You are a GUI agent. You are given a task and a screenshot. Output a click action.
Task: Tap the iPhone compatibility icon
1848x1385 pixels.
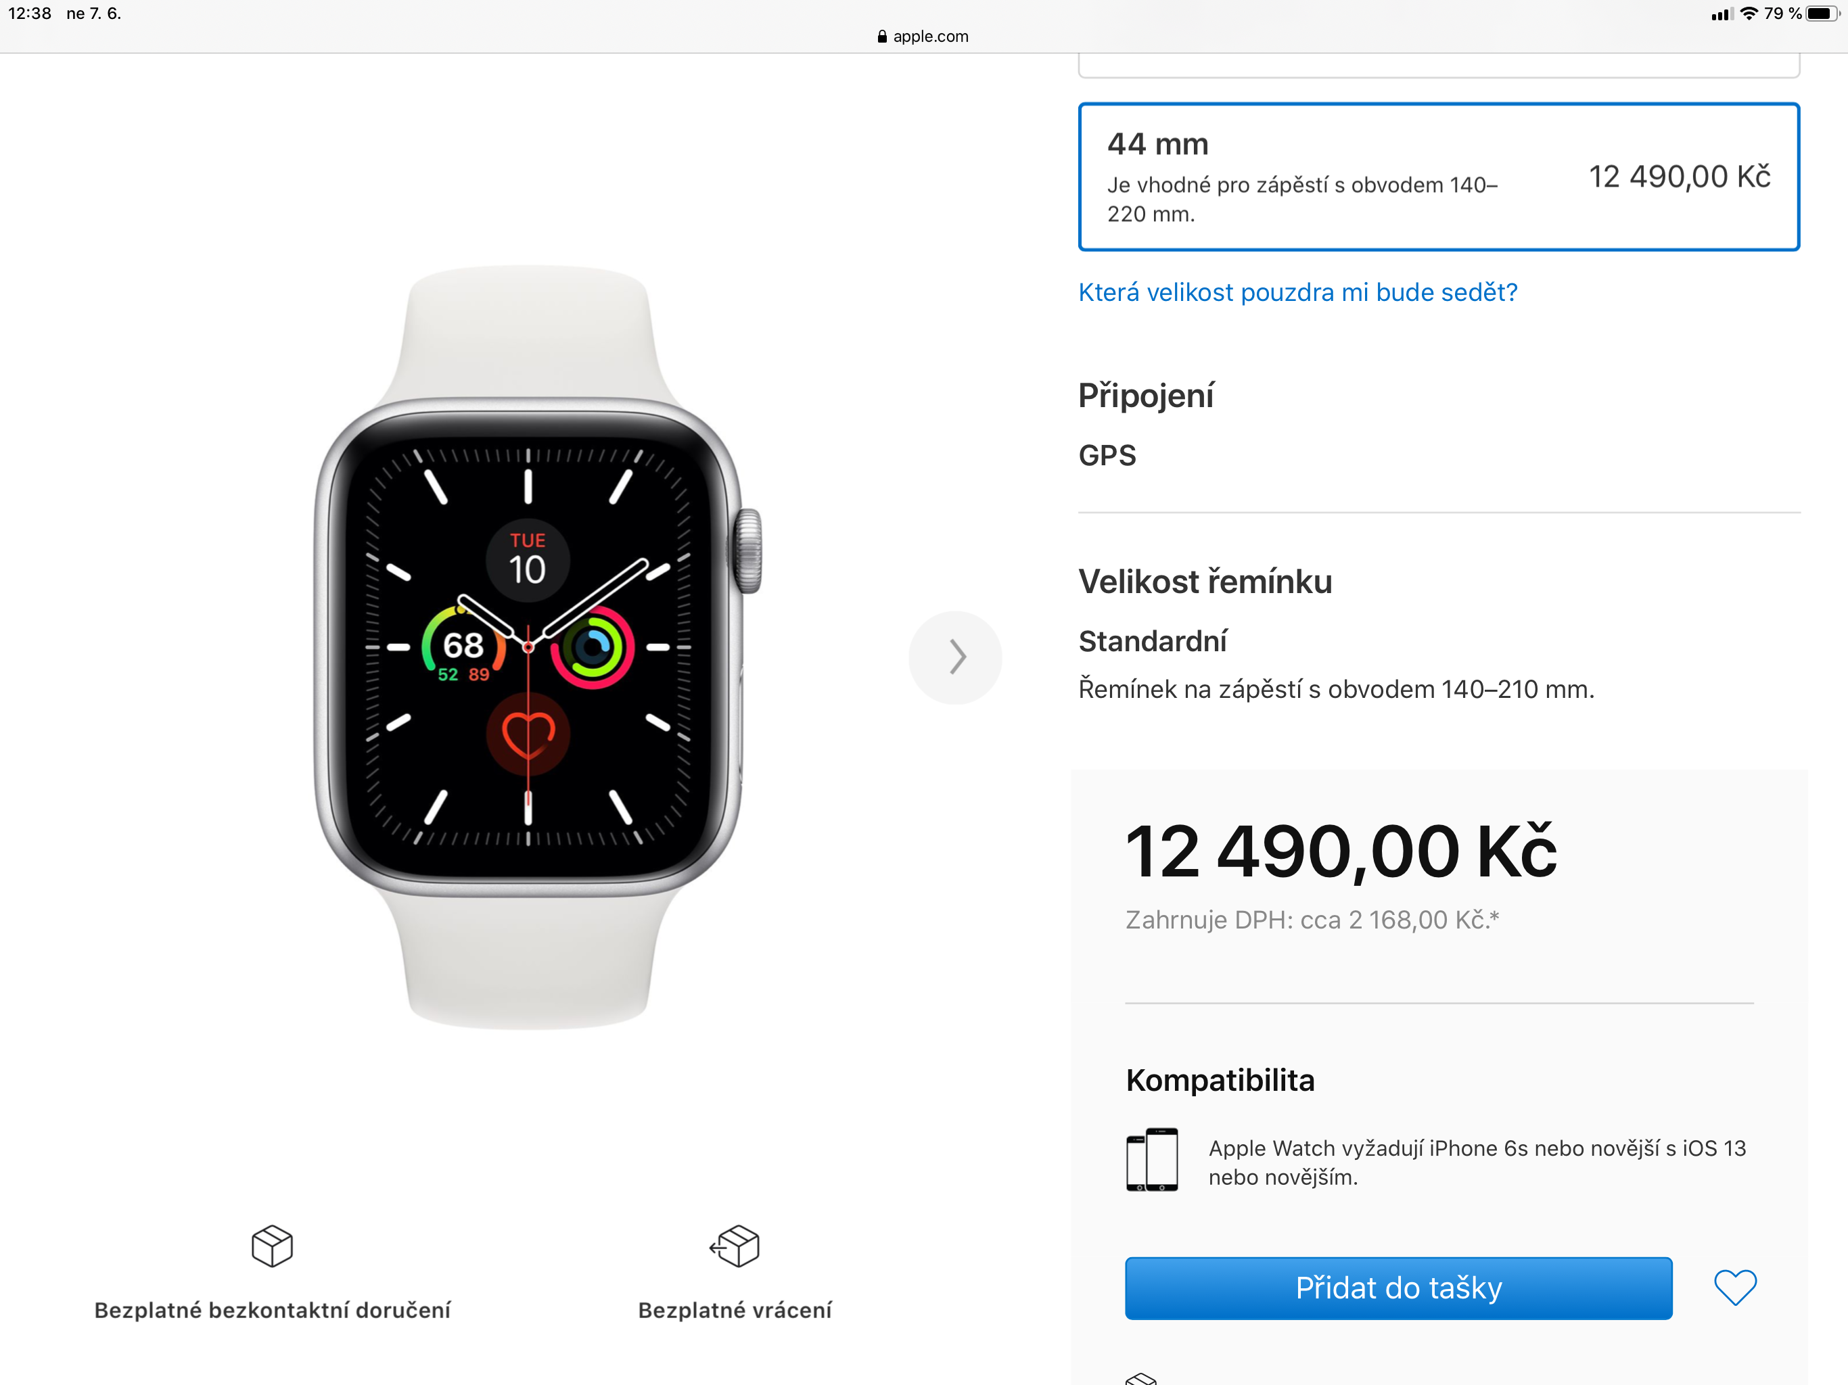1151,1159
